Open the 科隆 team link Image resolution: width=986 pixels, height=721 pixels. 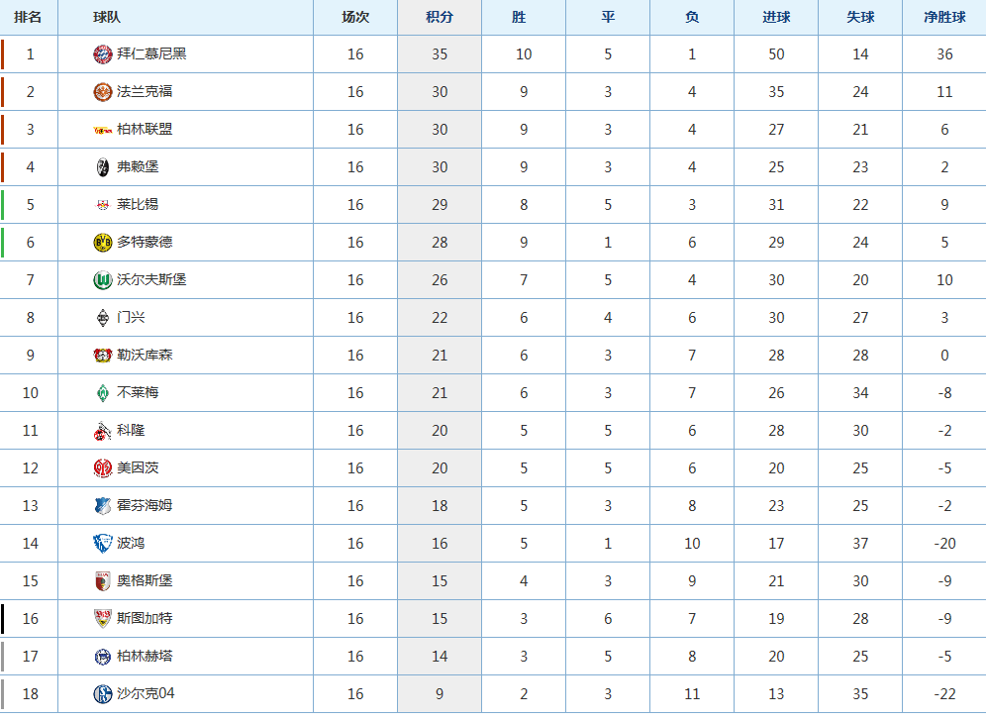(131, 431)
